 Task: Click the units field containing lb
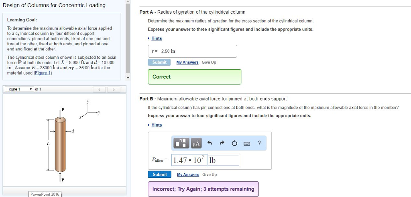tap(223, 161)
